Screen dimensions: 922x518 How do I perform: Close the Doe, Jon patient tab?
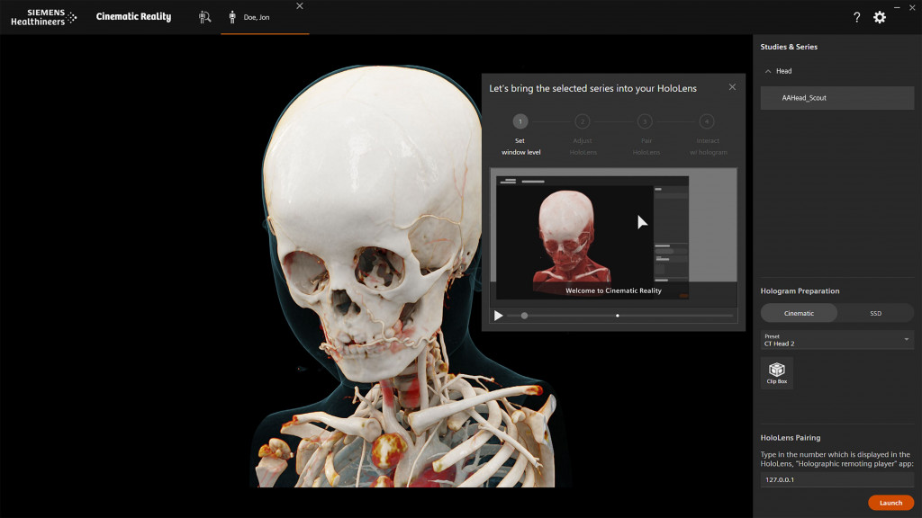click(x=300, y=6)
